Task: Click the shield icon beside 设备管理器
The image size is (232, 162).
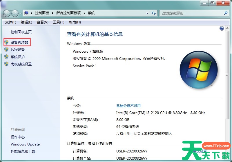Action: [6, 43]
